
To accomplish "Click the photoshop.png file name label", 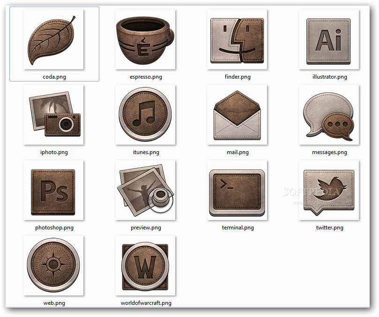I will point(54,228).
